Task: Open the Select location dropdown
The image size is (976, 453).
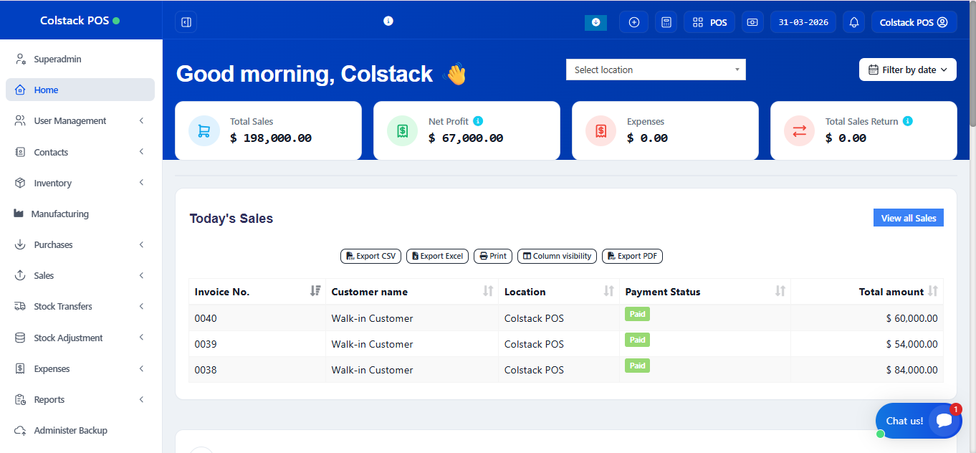Action: pos(656,70)
